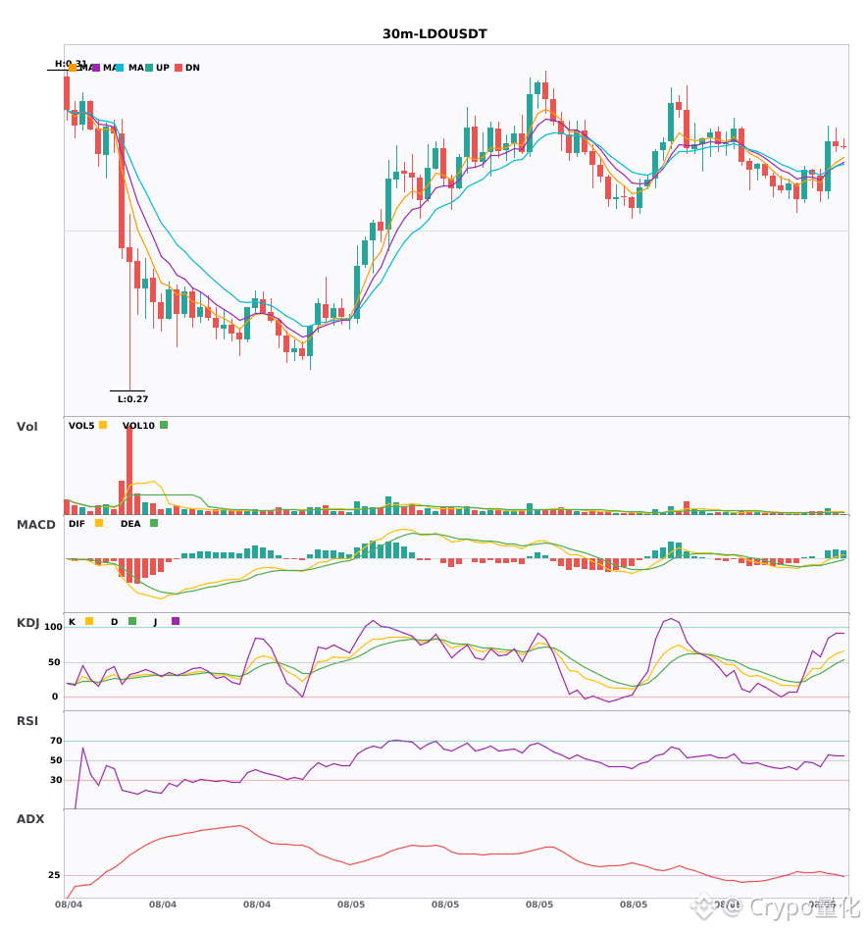Screen dimensions: 868x932
Task: Select the DEA legend text
Action: pyautogui.click(x=130, y=524)
